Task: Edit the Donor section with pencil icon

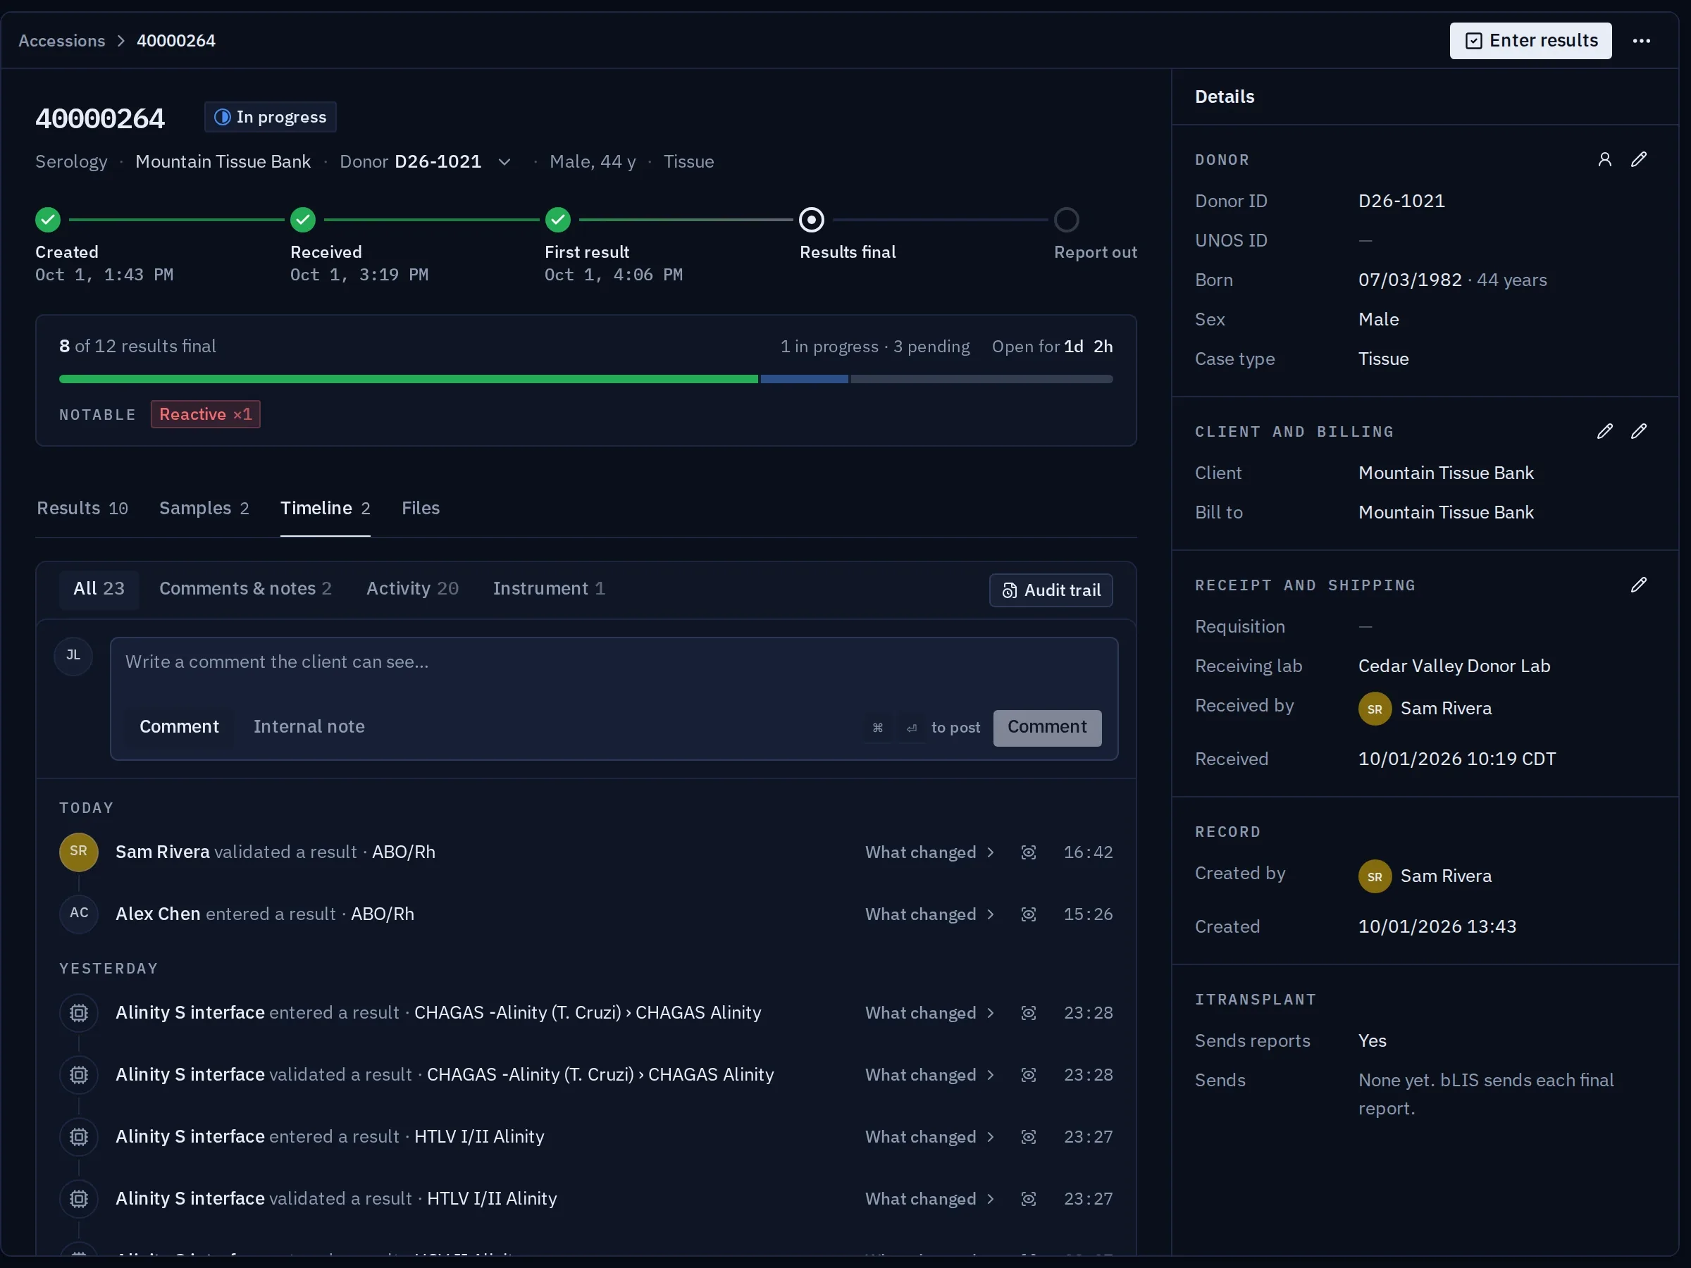Action: coord(1638,159)
